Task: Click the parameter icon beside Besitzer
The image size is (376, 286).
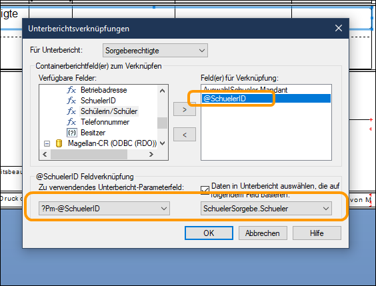Action: pos(72,133)
